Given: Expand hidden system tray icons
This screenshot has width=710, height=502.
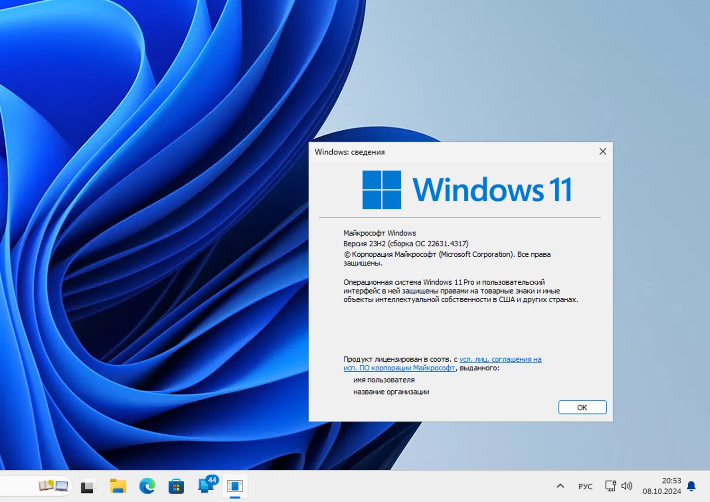Looking at the screenshot, I should [x=560, y=486].
